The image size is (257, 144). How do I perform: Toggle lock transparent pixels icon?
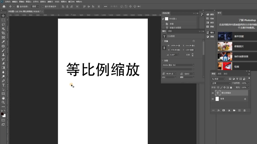point(218,87)
